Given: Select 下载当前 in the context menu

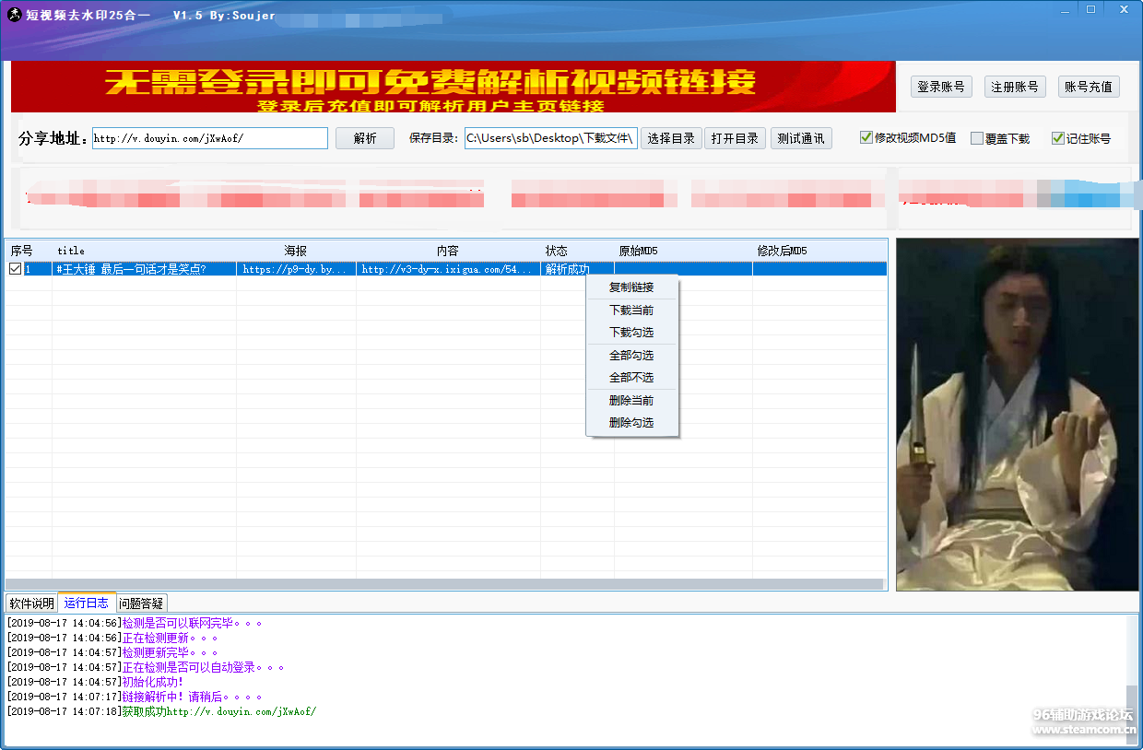Looking at the screenshot, I should (x=631, y=310).
